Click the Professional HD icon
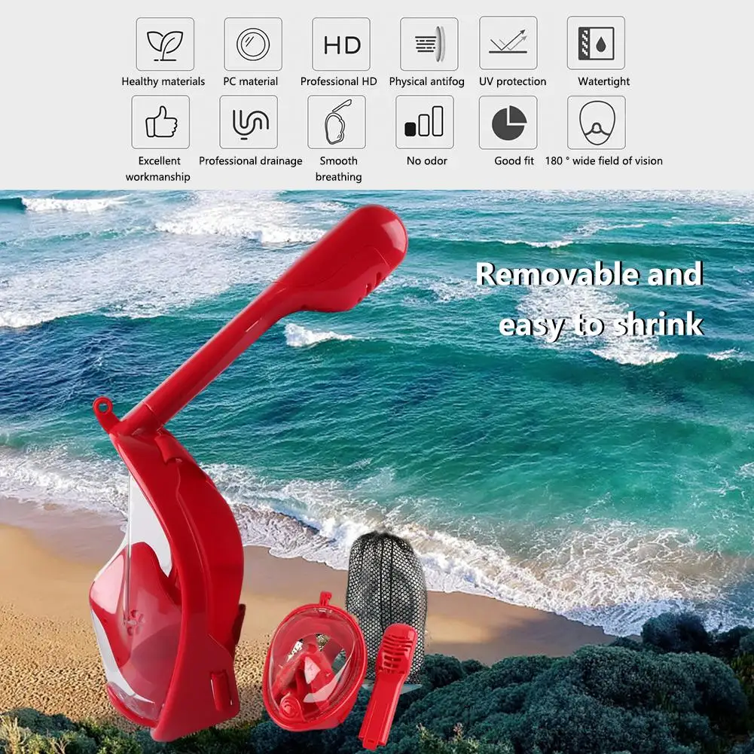754x754 pixels. [x=341, y=44]
